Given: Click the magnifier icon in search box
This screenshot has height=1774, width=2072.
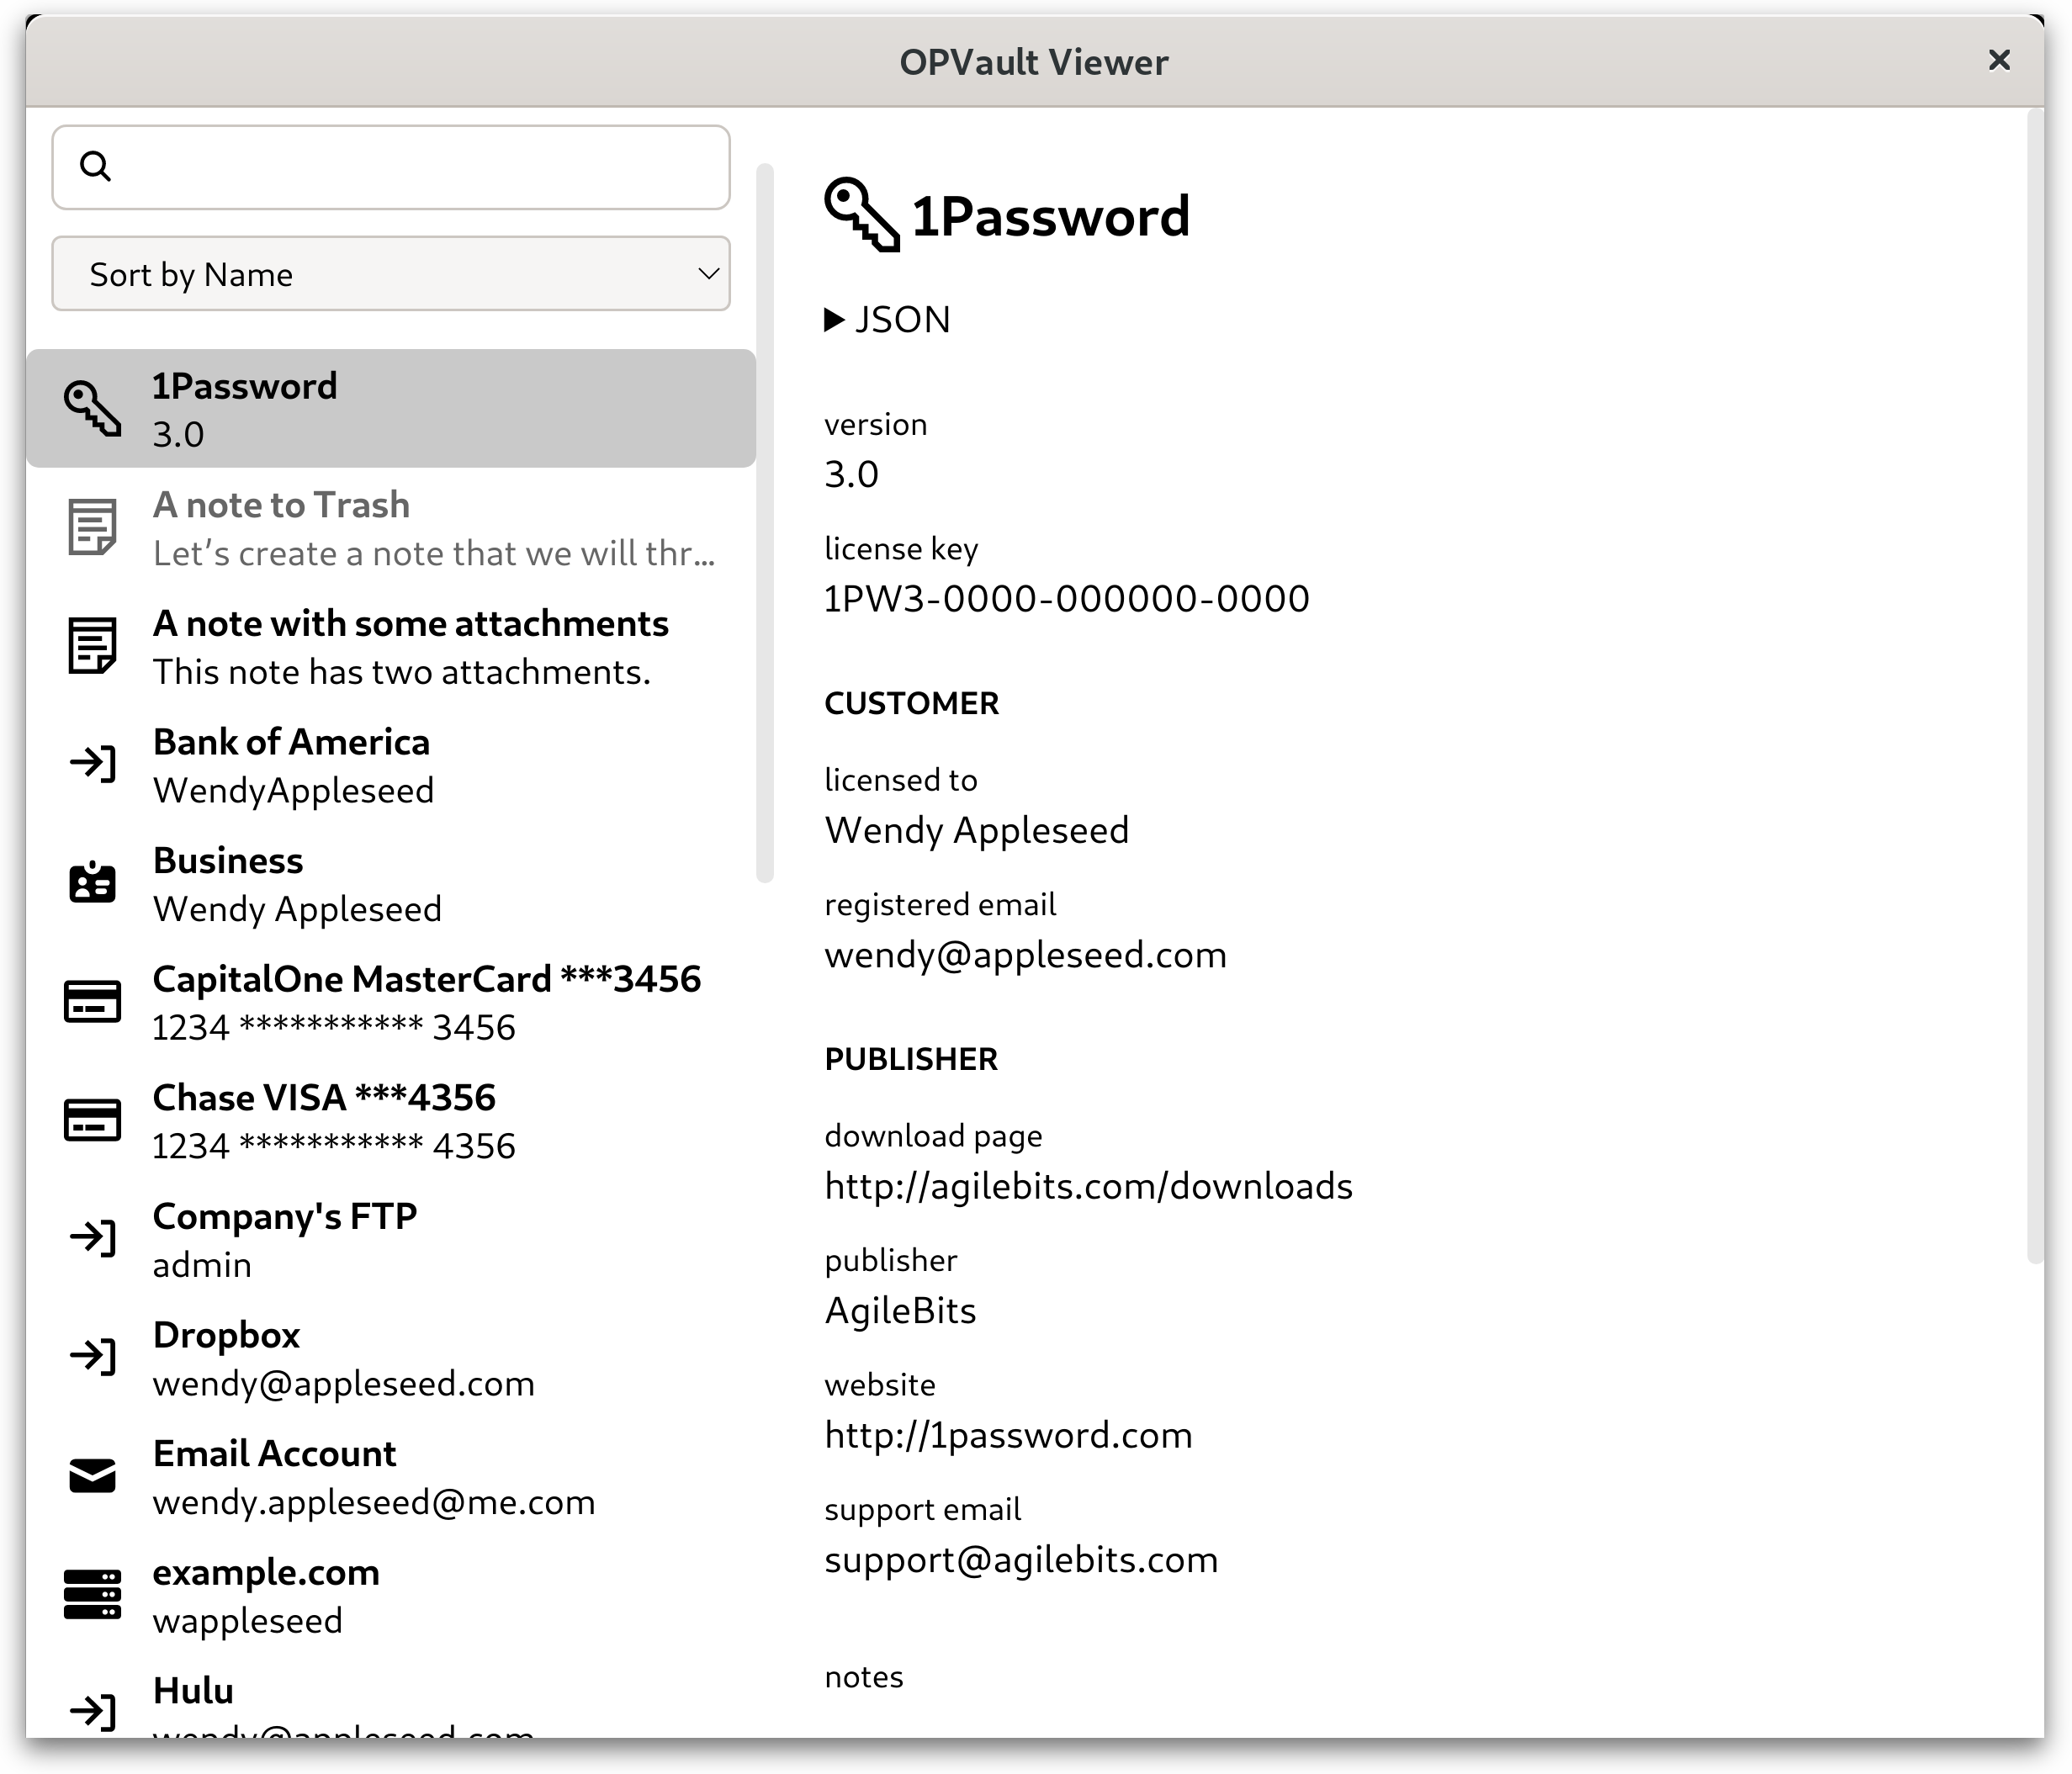Looking at the screenshot, I should click(96, 166).
